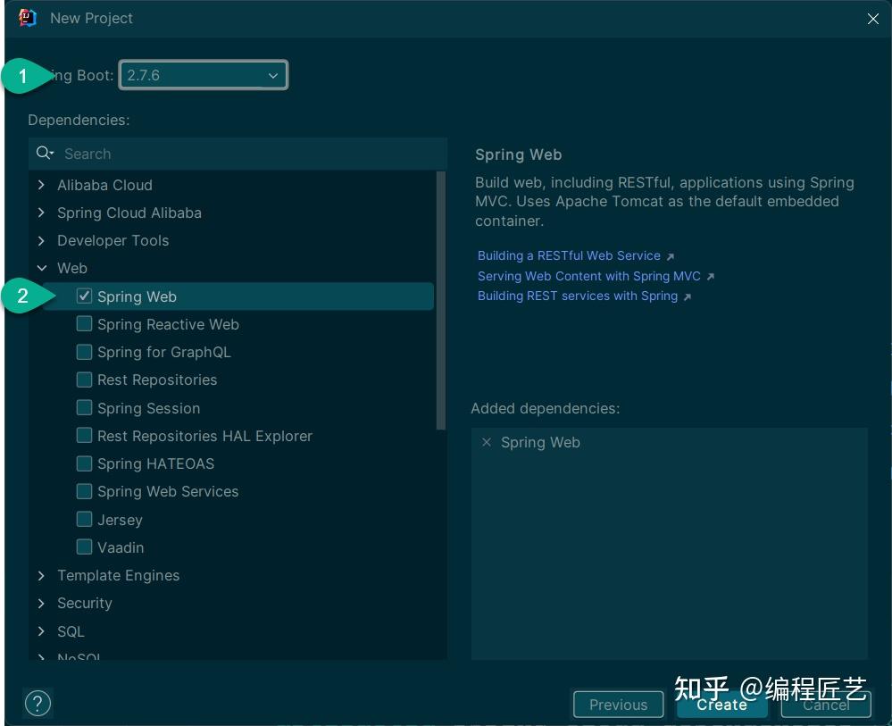The image size is (892, 726).
Task: Click the IntelliJ IDEA logo in the title bar
Action: tap(27, 18)
